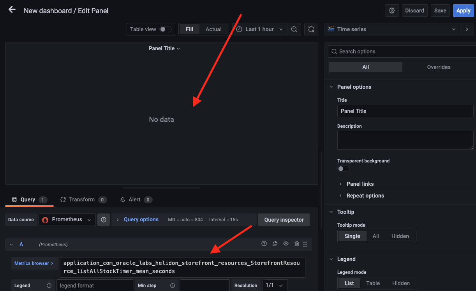This screenshot has height=291, width=476.
Task: Switch to Transform tab
Action: (x=83, y=199)
